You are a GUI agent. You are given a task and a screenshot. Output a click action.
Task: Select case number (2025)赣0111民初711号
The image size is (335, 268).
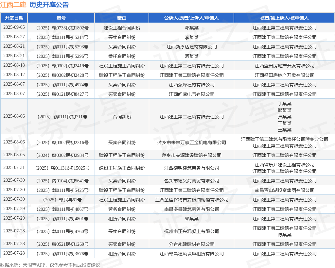click(62, 117)
